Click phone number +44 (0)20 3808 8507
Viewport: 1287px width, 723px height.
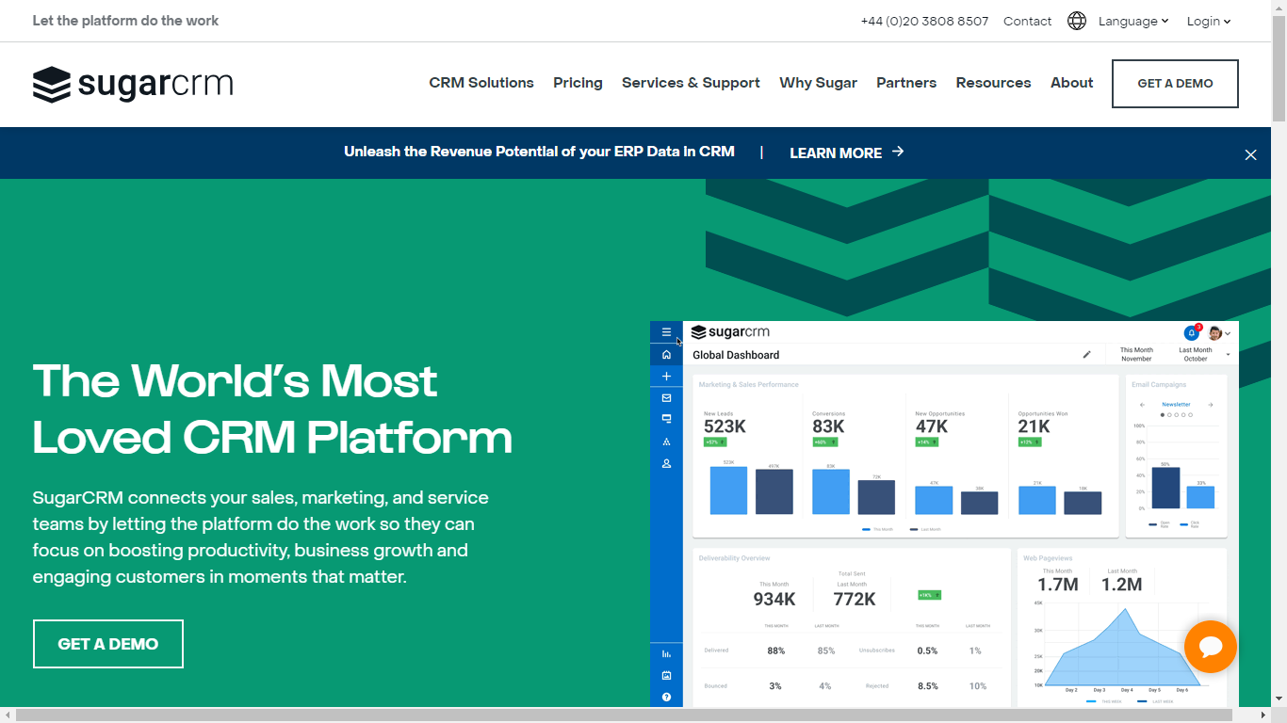924,21
